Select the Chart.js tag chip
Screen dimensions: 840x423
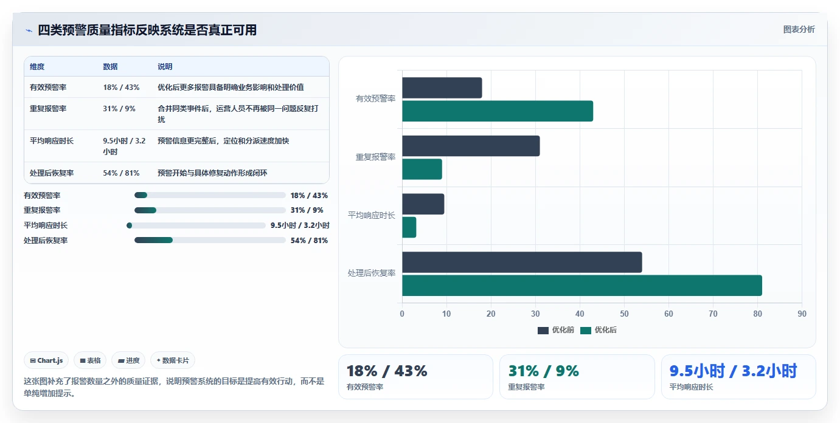pyautogui.click(x=47, y=360)
